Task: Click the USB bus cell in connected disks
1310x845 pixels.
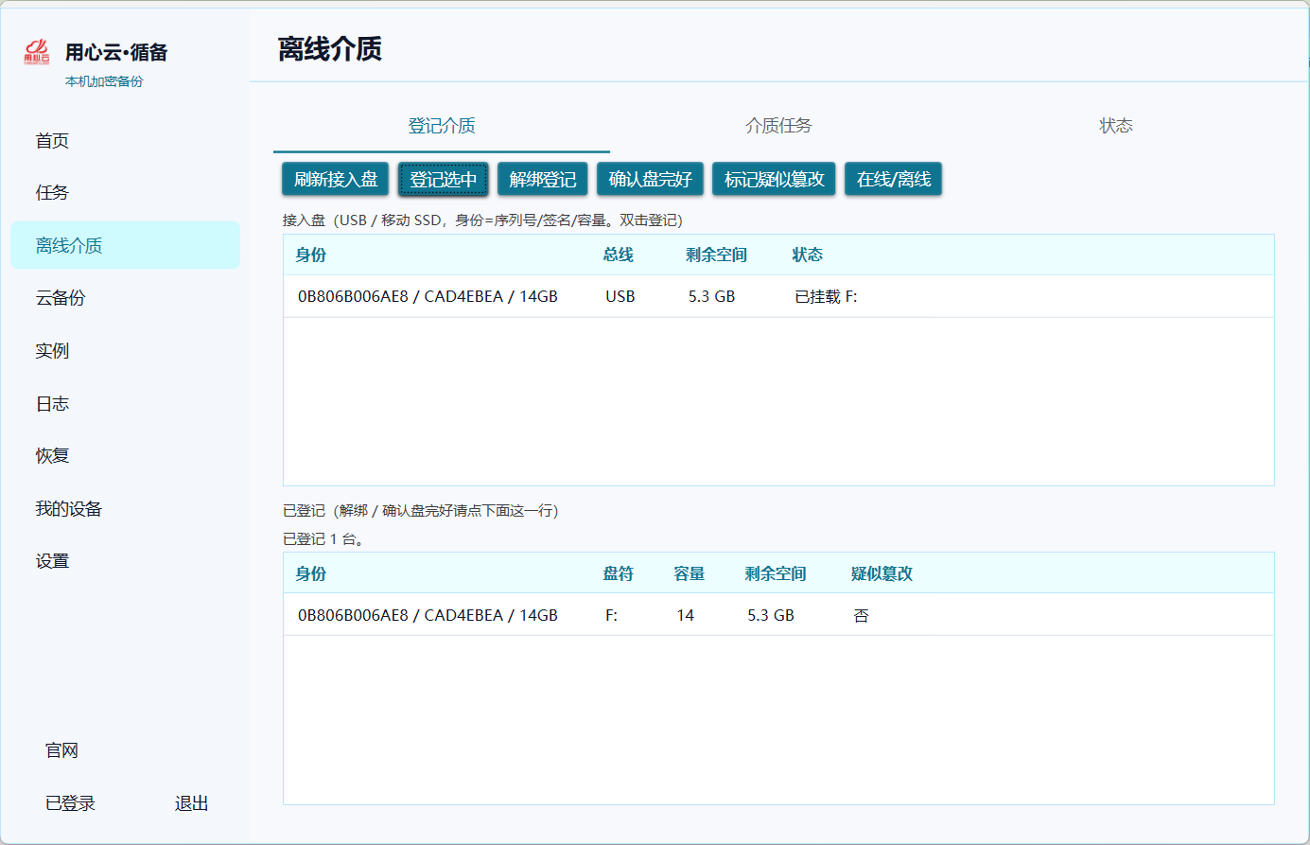Action: pyautogui.click(x=620, y=296)
